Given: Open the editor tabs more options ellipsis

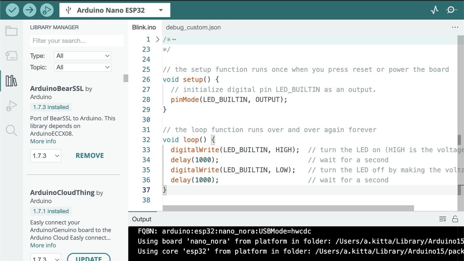Looking at the screenshot, I should [x=455, y=27].
